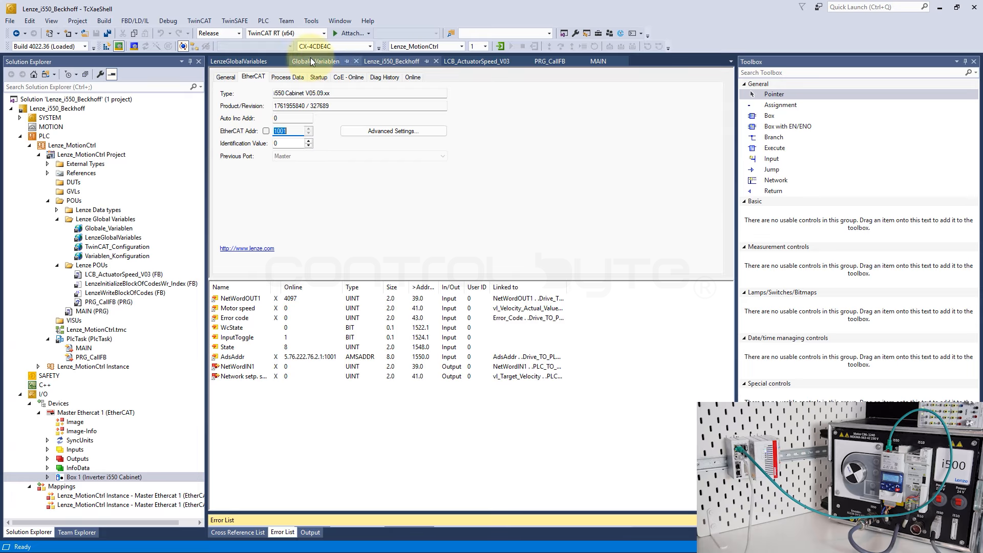The width and height of the screenshot is (983, 553).
Task: Click the wrench Properties icon in Solution Explorer
Action: click(100, 74)
